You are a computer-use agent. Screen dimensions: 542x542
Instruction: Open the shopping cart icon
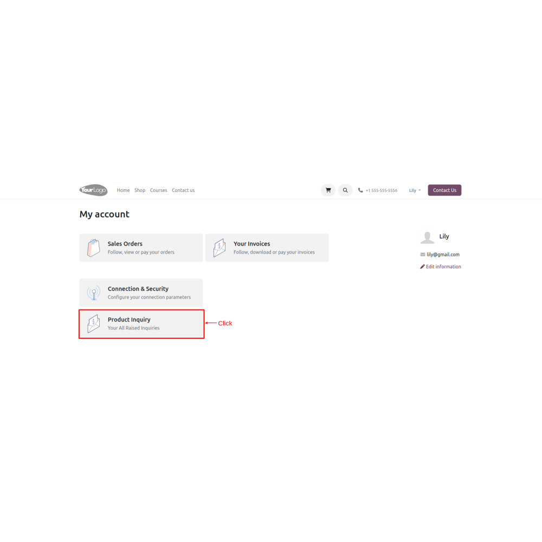tap(328, 190)
